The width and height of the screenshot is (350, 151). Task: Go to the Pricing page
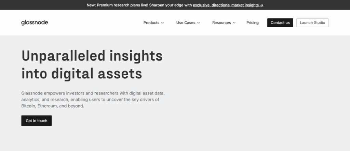pyautogui.click(x=253, y=23)
